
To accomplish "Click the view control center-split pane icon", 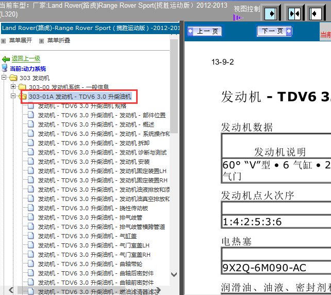I will pos(295,14).
